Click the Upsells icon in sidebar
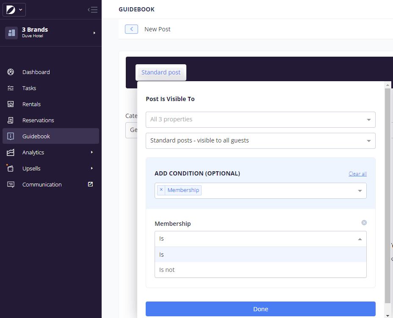The image size is (393, 318). [x=11, y=168]
